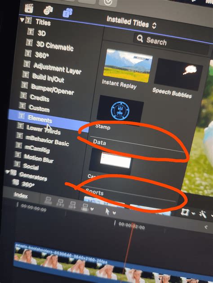Image resolution: width=213 pixels, height=283 pixels.
Task: Choose the Select arrow tool
Action: 107,211
